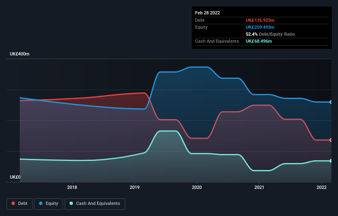The image size is (338, 216).
Task: Click the teal Cash And Equivalents legend dot
Action: click(x=71, y=203)
